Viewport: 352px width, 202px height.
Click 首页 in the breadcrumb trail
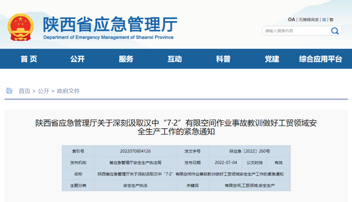(x=24, y=91)
